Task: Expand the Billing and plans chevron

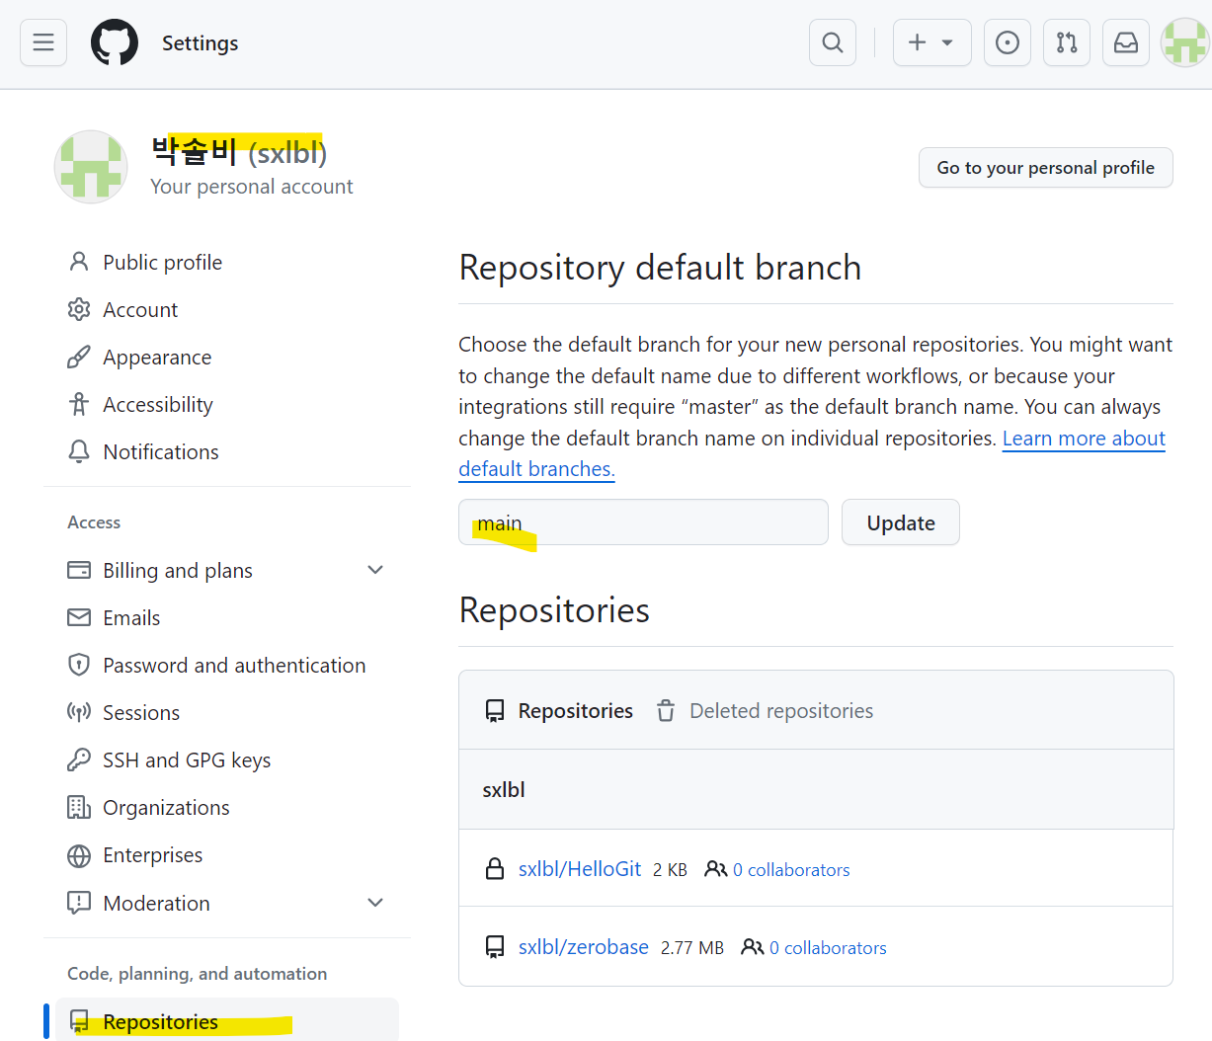Action: pyautogui.click(x=375, y=570)
